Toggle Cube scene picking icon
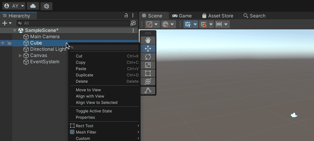 pos(9,43)
